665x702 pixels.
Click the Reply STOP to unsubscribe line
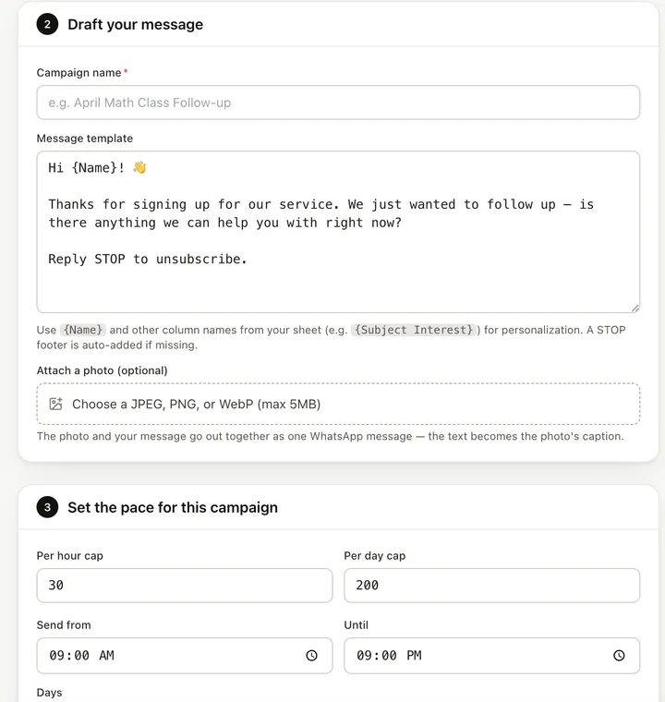pyautogui.click(x=148, y=259)
